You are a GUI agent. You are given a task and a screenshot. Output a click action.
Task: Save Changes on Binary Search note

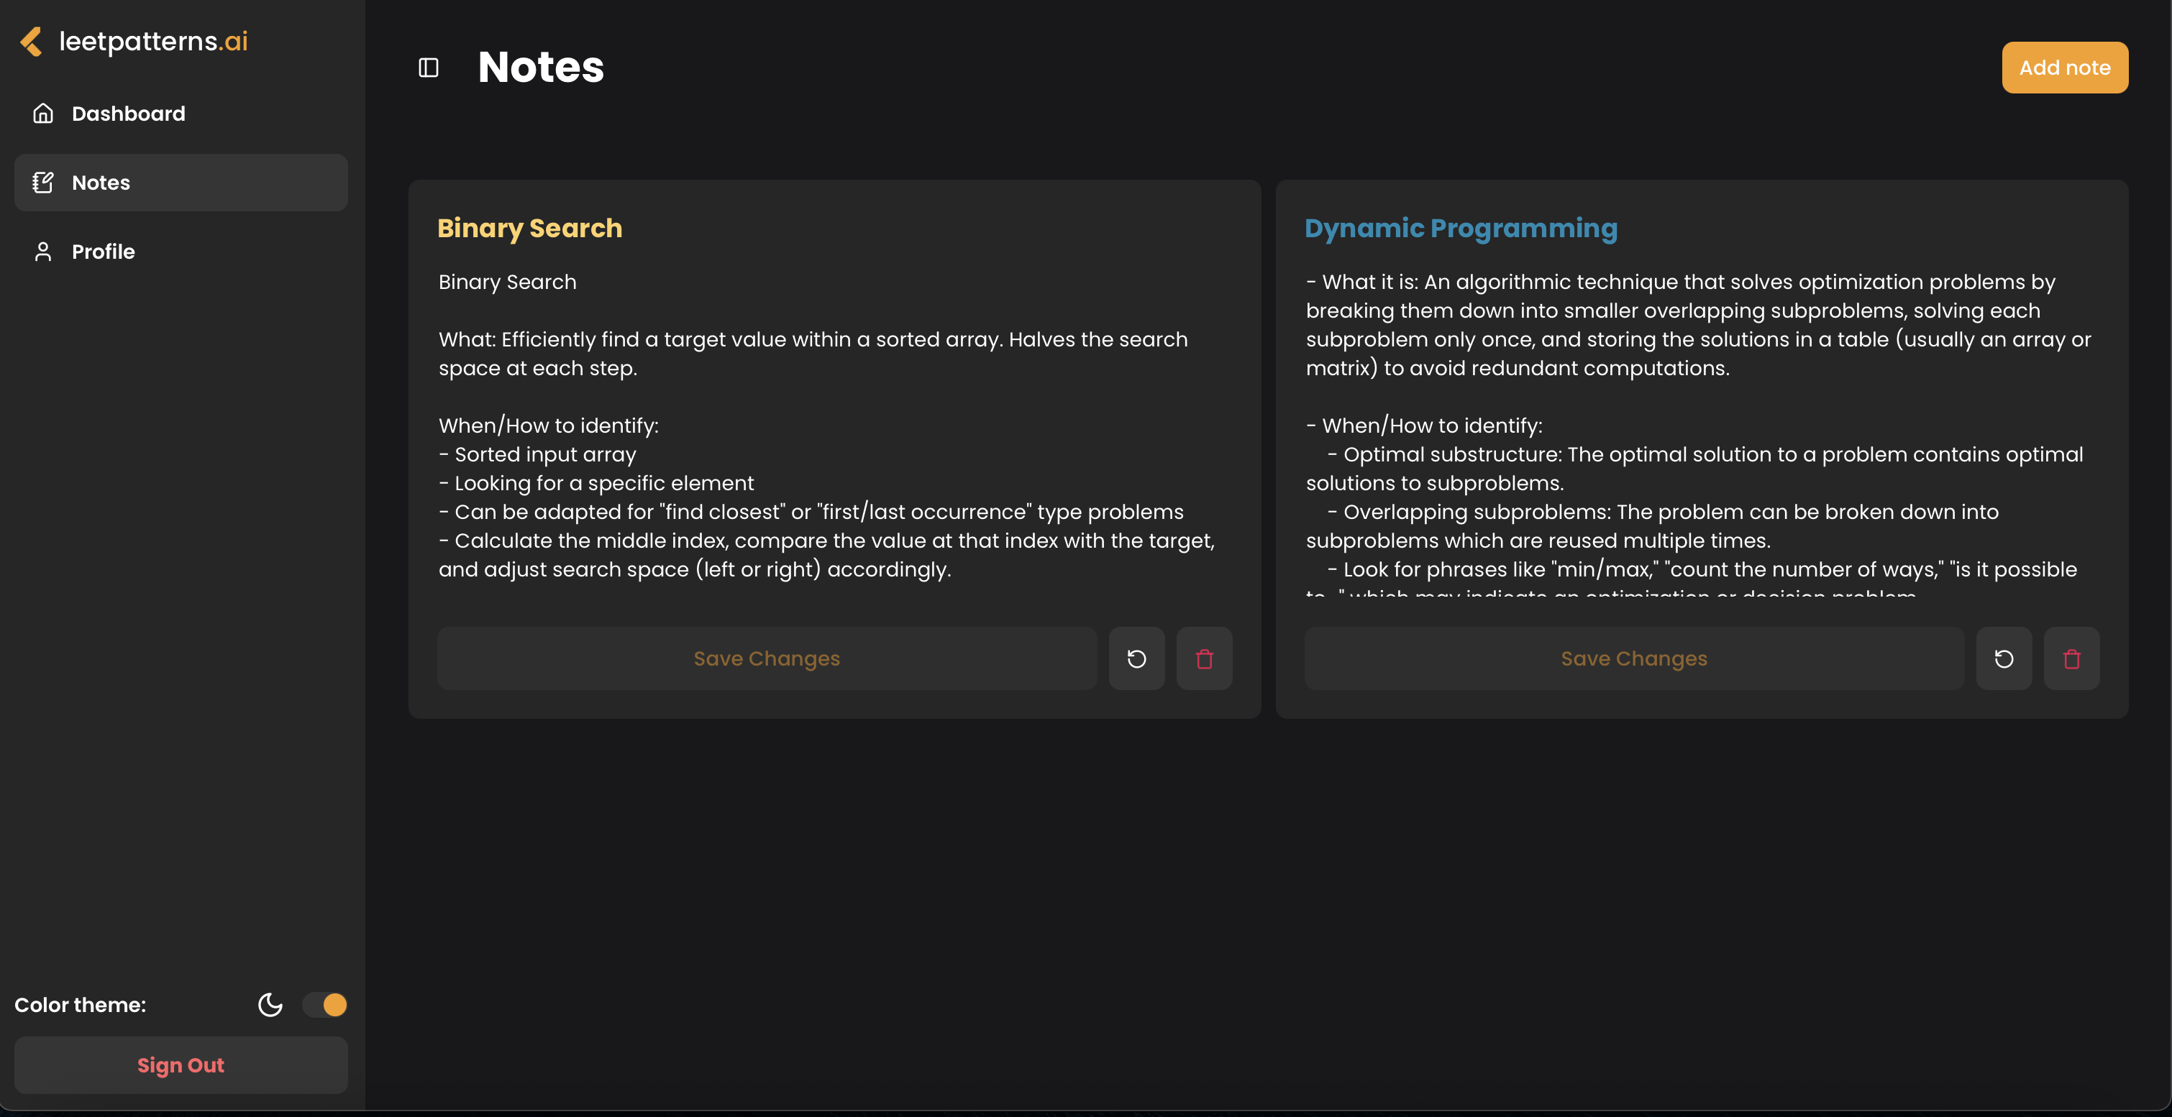pyautogui.click(x=767, y=658)
